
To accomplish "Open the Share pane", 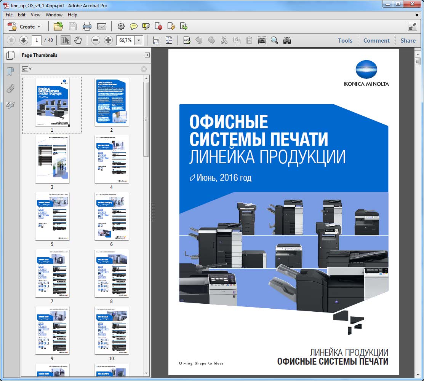I will pos(408,40).
